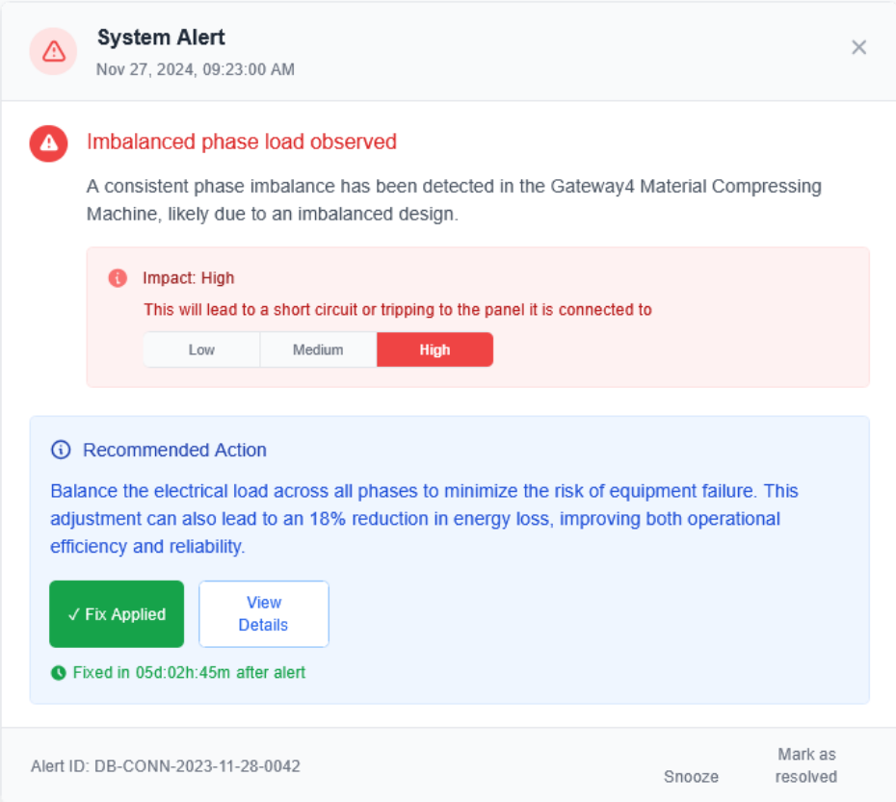
Task: Open View Details for the recommended action
Action: pos(263,613)
